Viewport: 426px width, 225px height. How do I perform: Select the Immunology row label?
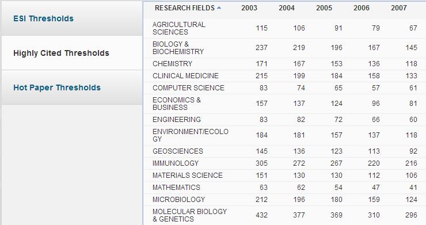(x=176, y=163)
